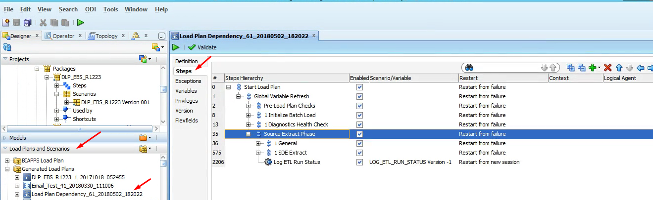The image size is (653, 200).
Task: Click the Expand All steps icon
Action: coord(571,68)
